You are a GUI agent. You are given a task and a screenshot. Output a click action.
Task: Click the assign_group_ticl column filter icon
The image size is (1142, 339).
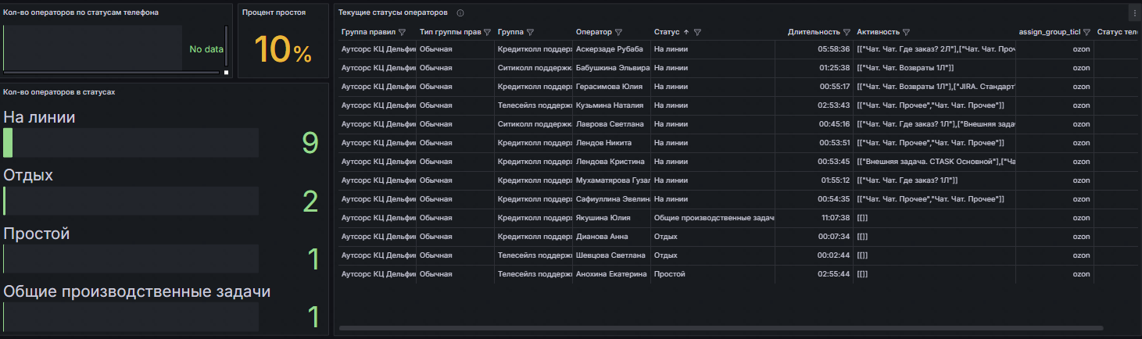click(1087, 33)
